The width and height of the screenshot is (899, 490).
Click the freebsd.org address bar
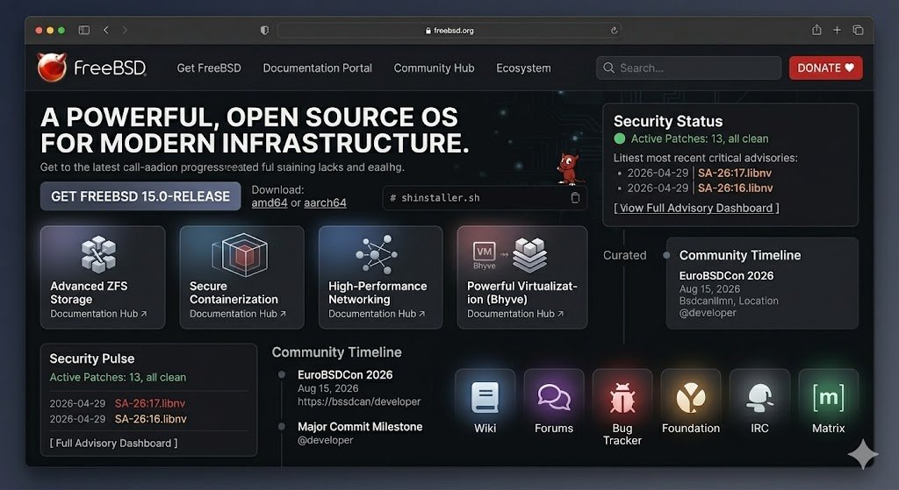[450, 31]
